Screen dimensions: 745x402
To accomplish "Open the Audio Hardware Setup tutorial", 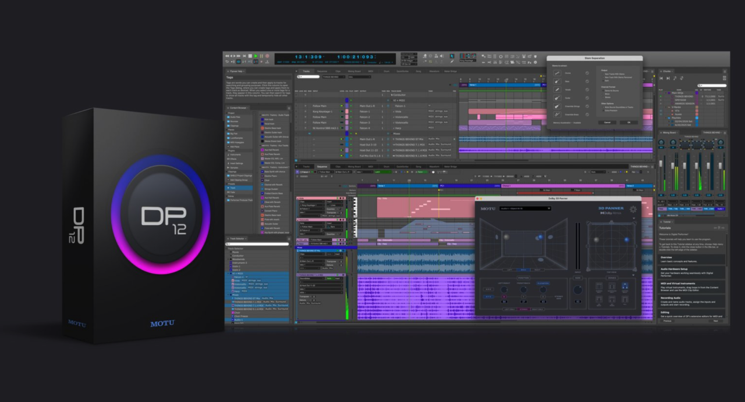I will pos(691,272).
